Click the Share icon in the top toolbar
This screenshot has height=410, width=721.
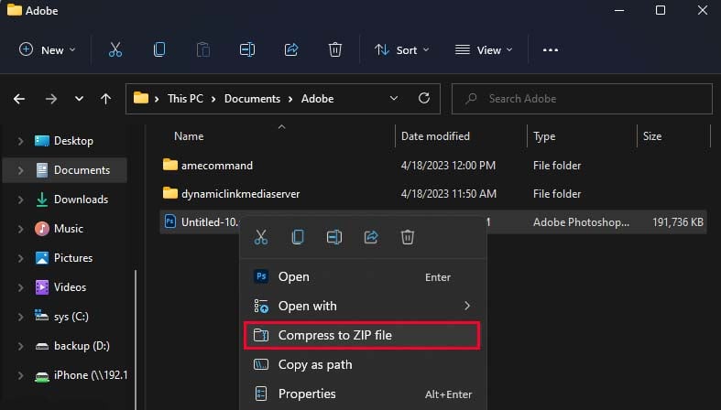pos(291,50)
